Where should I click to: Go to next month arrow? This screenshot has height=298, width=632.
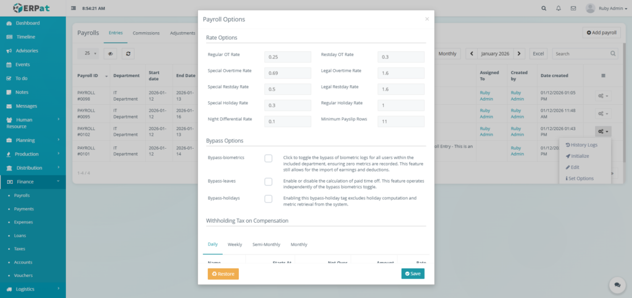(x=519, y=54)
